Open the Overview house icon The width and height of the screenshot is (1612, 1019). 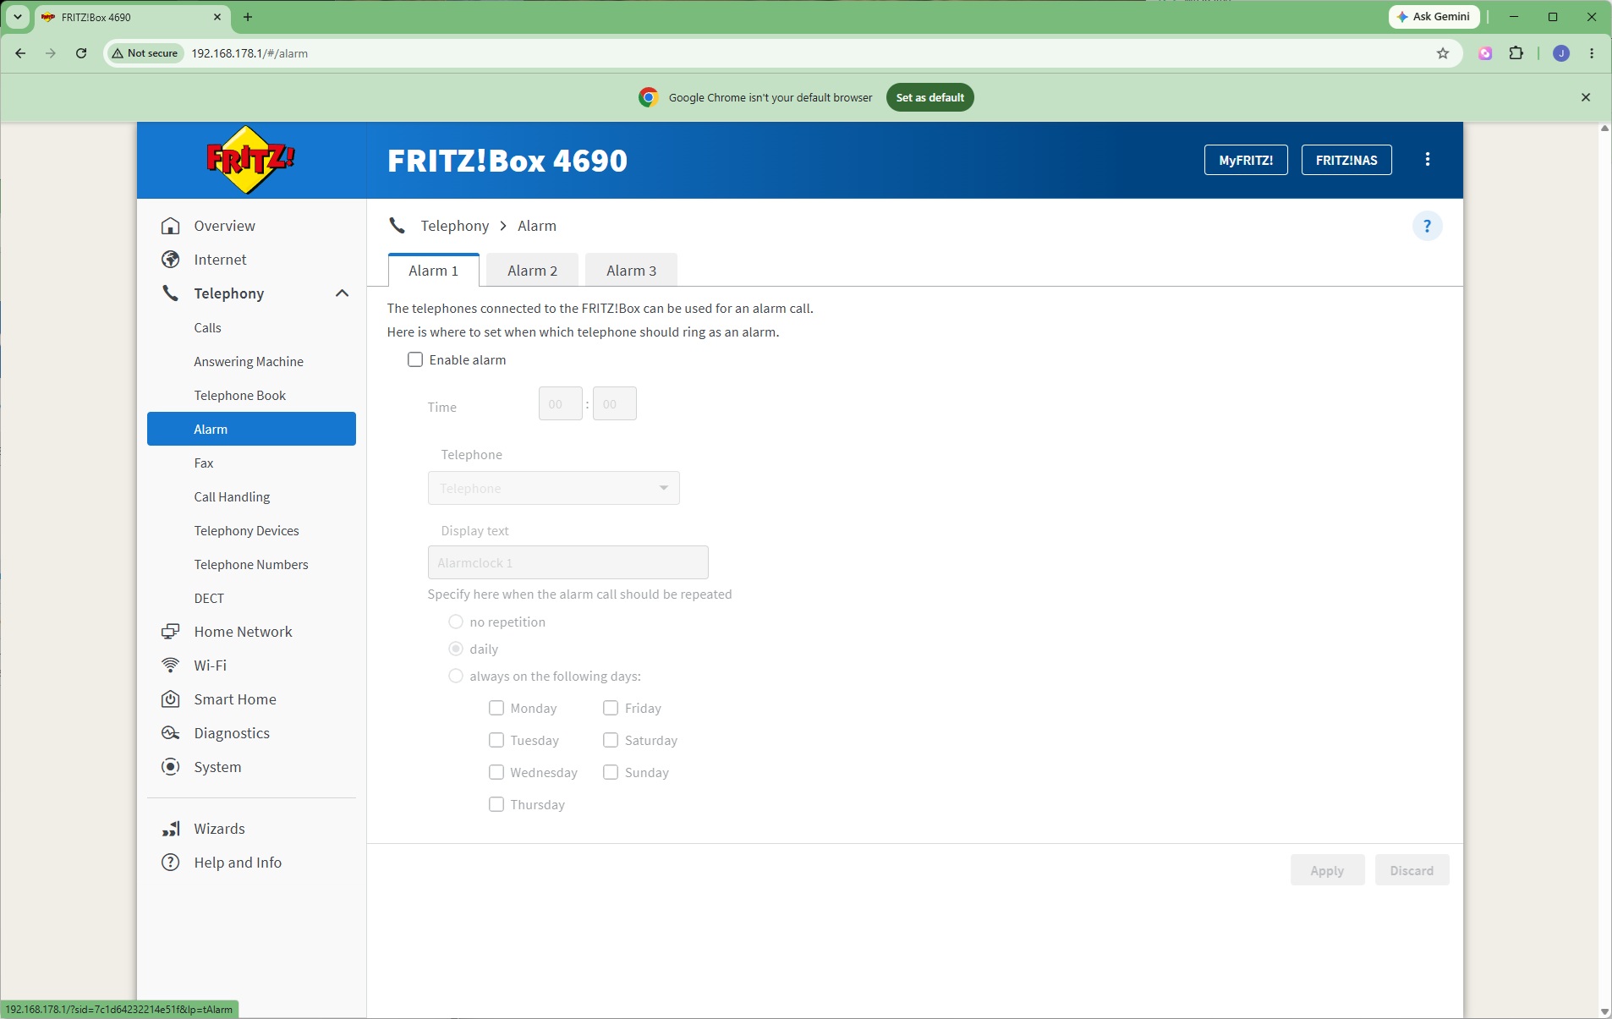[x=171, y=226]
